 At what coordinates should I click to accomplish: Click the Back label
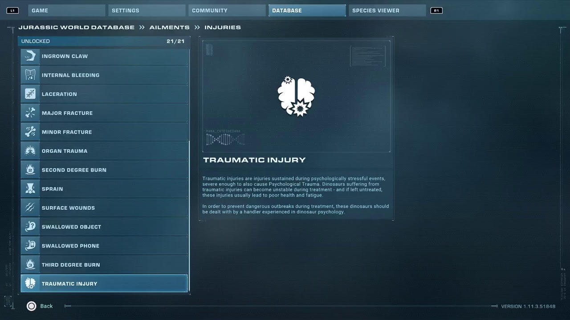46,306
